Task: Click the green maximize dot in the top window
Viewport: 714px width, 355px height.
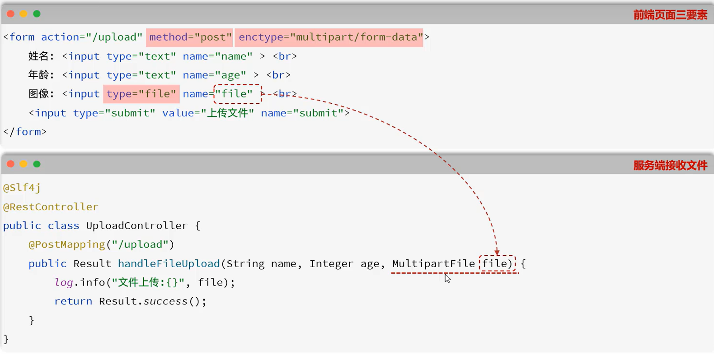Action: click(37, 14)
